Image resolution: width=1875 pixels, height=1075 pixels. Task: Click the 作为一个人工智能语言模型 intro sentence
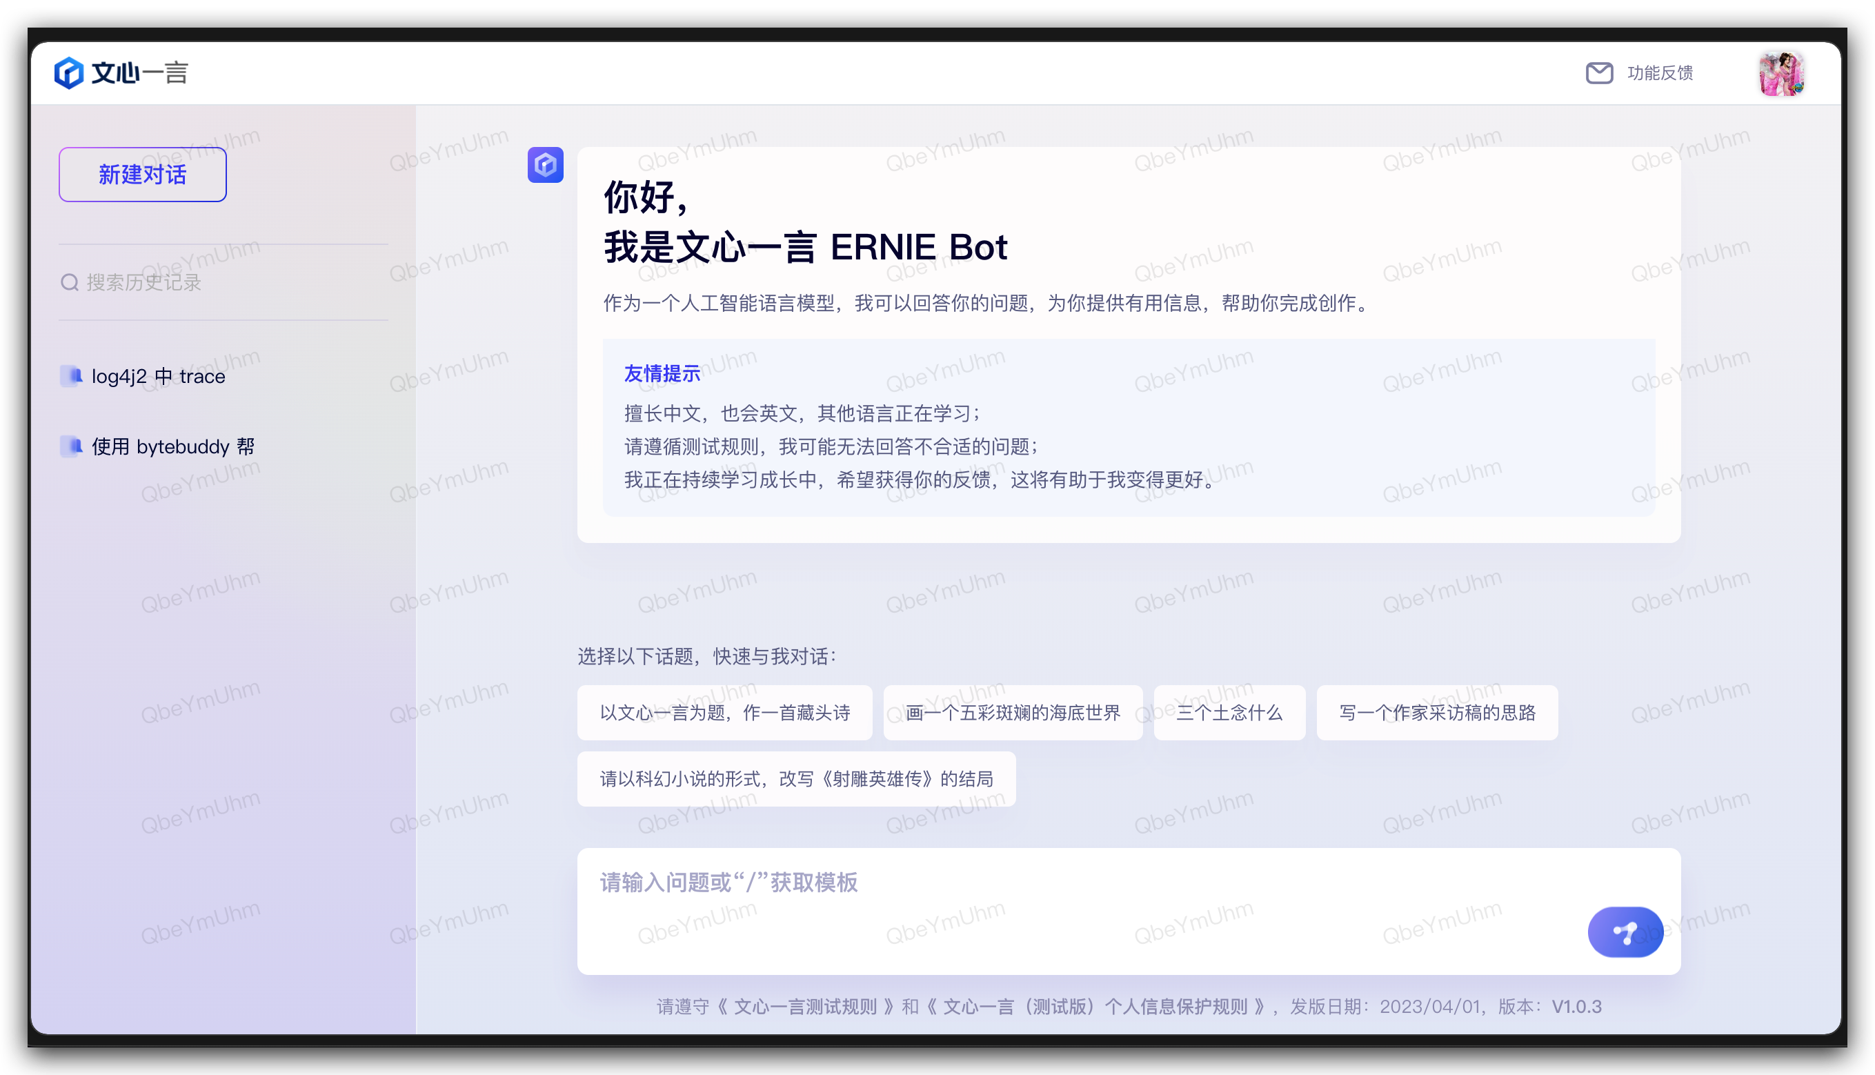point(986,303)
